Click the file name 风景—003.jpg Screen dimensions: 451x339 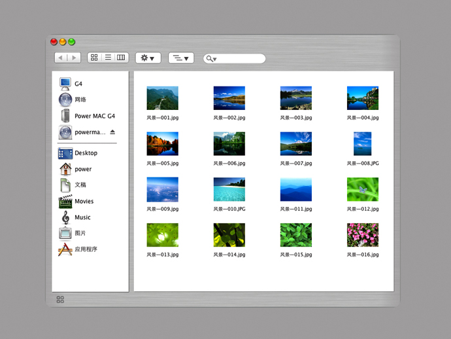coord(296,118)
